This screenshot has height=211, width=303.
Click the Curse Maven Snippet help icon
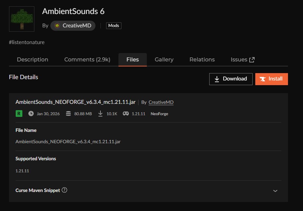(x=65, y=190)
